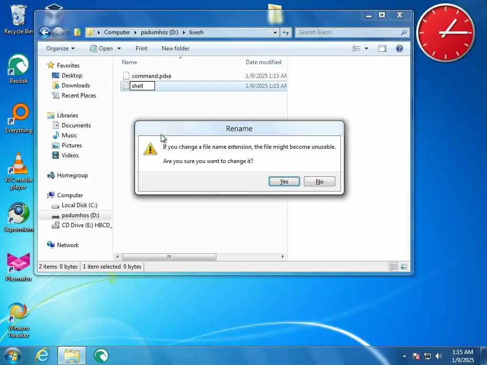Click the Action Center flag tray icon
487x365 pixels.
click(x=416, y=356)
